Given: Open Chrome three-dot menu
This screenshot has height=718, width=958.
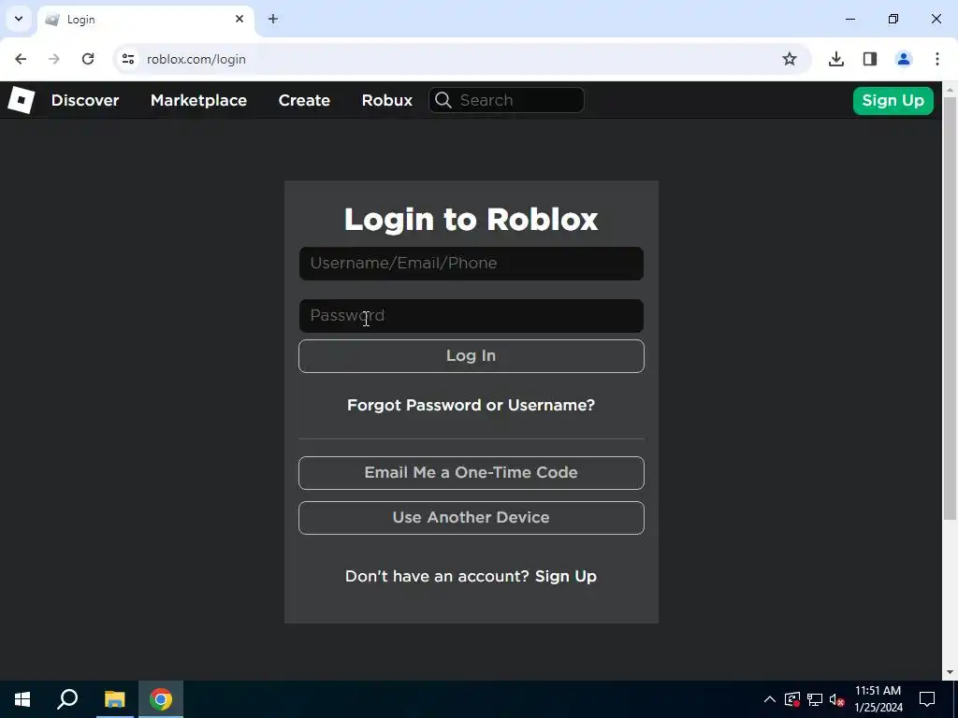Looking at the screenshot, I should pos(937,59).
